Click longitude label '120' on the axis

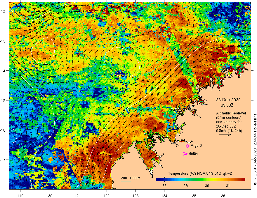coord(49,196)
